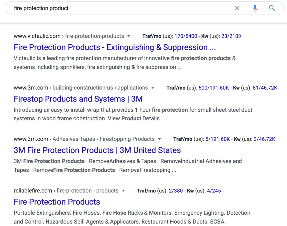The width and height of the screenshot is (287, 226).
Task: Click reliablefire domain traffic value 380
Action: click(178, 191)
